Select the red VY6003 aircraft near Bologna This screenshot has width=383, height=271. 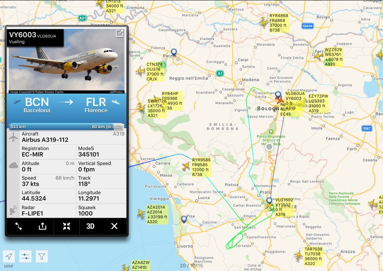click(280, 100)
